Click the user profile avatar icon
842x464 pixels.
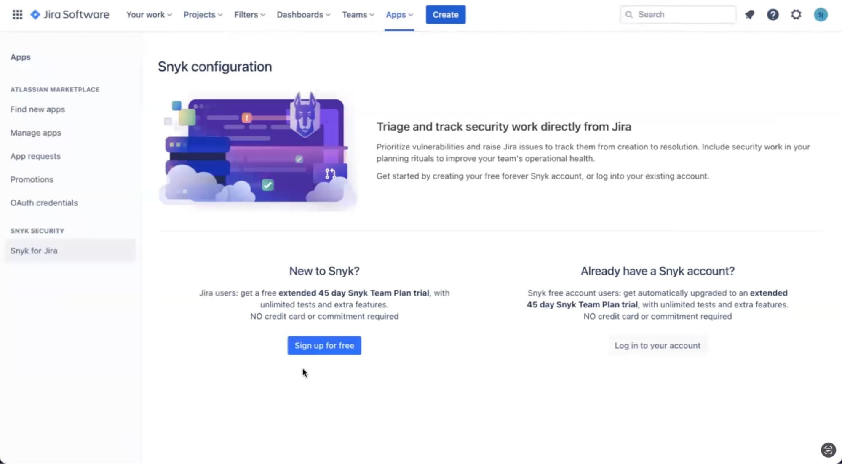(x=821, y=14)
